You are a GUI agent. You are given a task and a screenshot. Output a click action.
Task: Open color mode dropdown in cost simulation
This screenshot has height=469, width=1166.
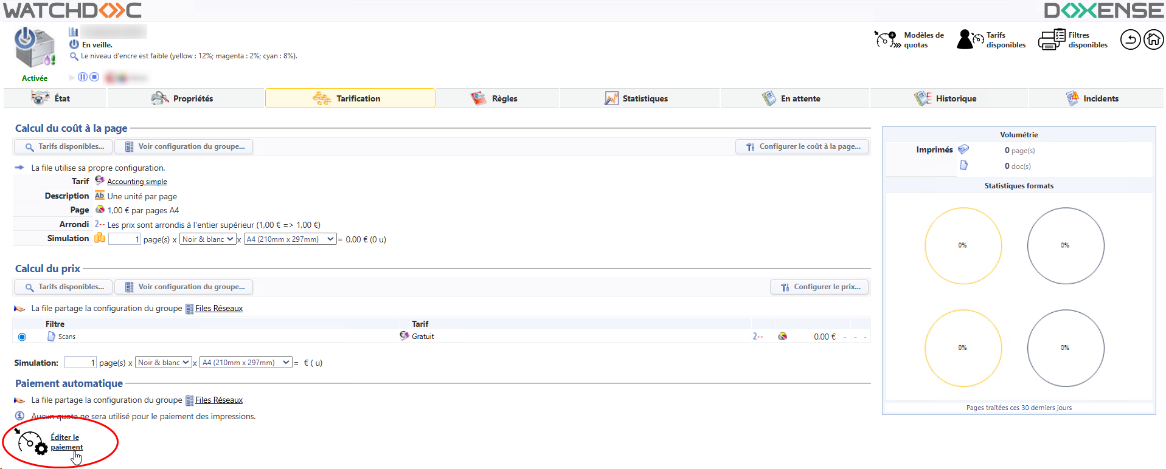click(208, 239)
